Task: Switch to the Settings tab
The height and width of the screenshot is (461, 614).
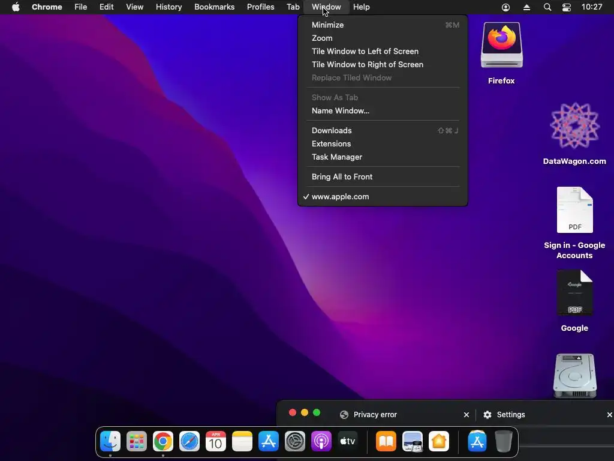Action: 544,415
